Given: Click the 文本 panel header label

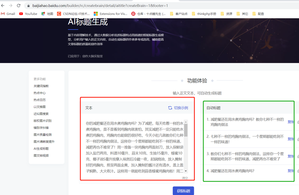Looking at the screenshot, I should pyautogui.click(x=89, y=108).
